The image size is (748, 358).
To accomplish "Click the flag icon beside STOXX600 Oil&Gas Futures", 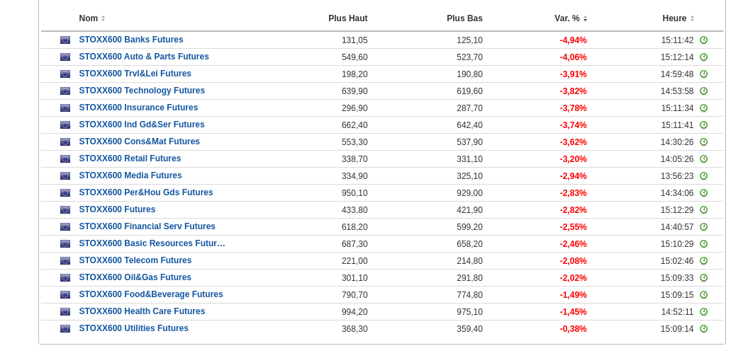I will coord(65,278).
